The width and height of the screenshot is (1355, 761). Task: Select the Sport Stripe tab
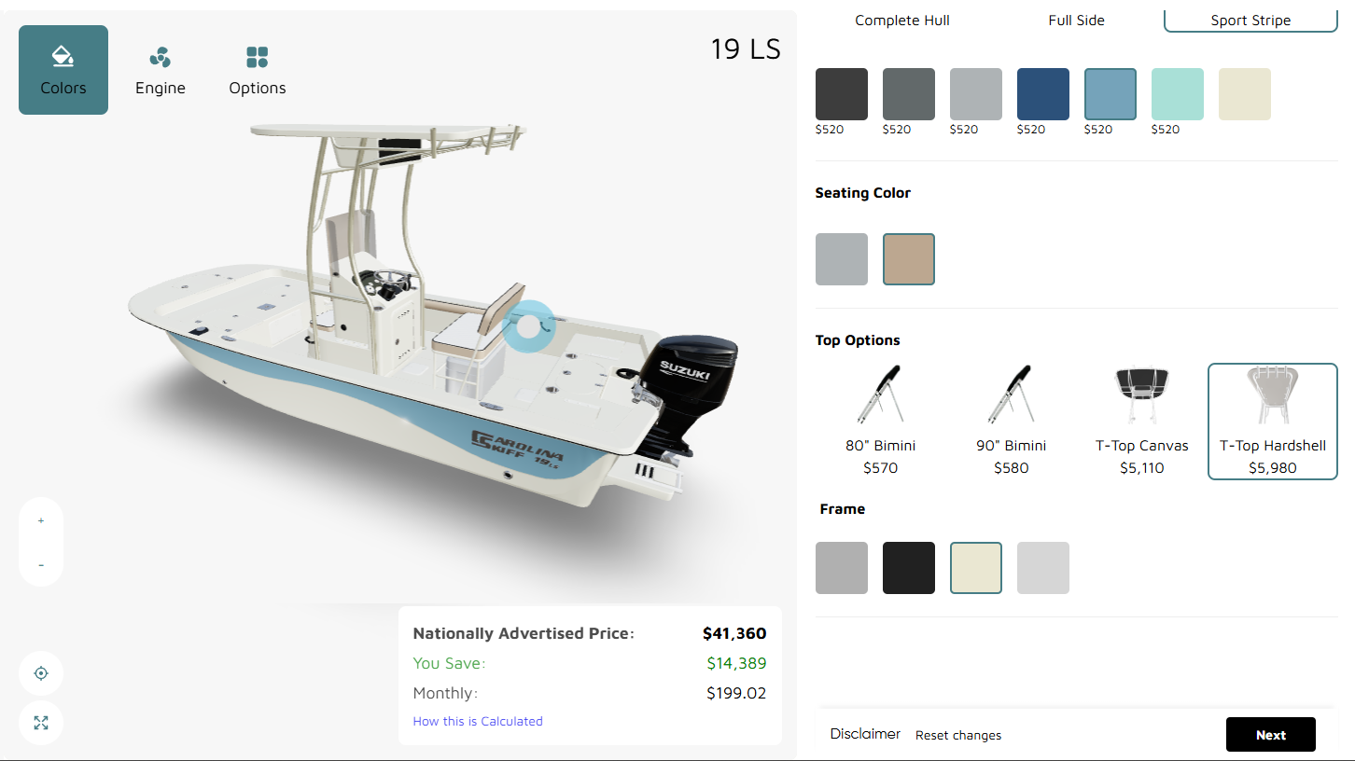(1250, 21)
